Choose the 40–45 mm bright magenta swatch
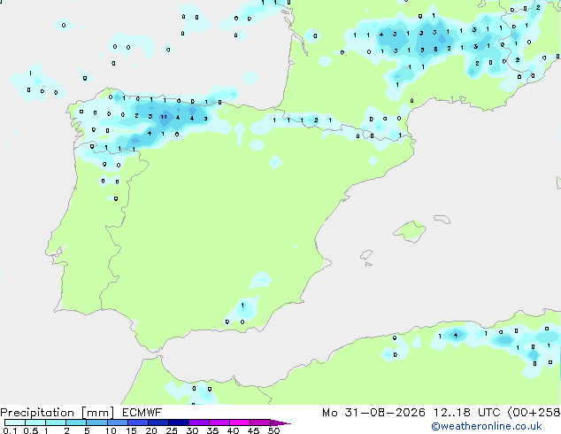 pyautogui.click(x=240, y=422)
